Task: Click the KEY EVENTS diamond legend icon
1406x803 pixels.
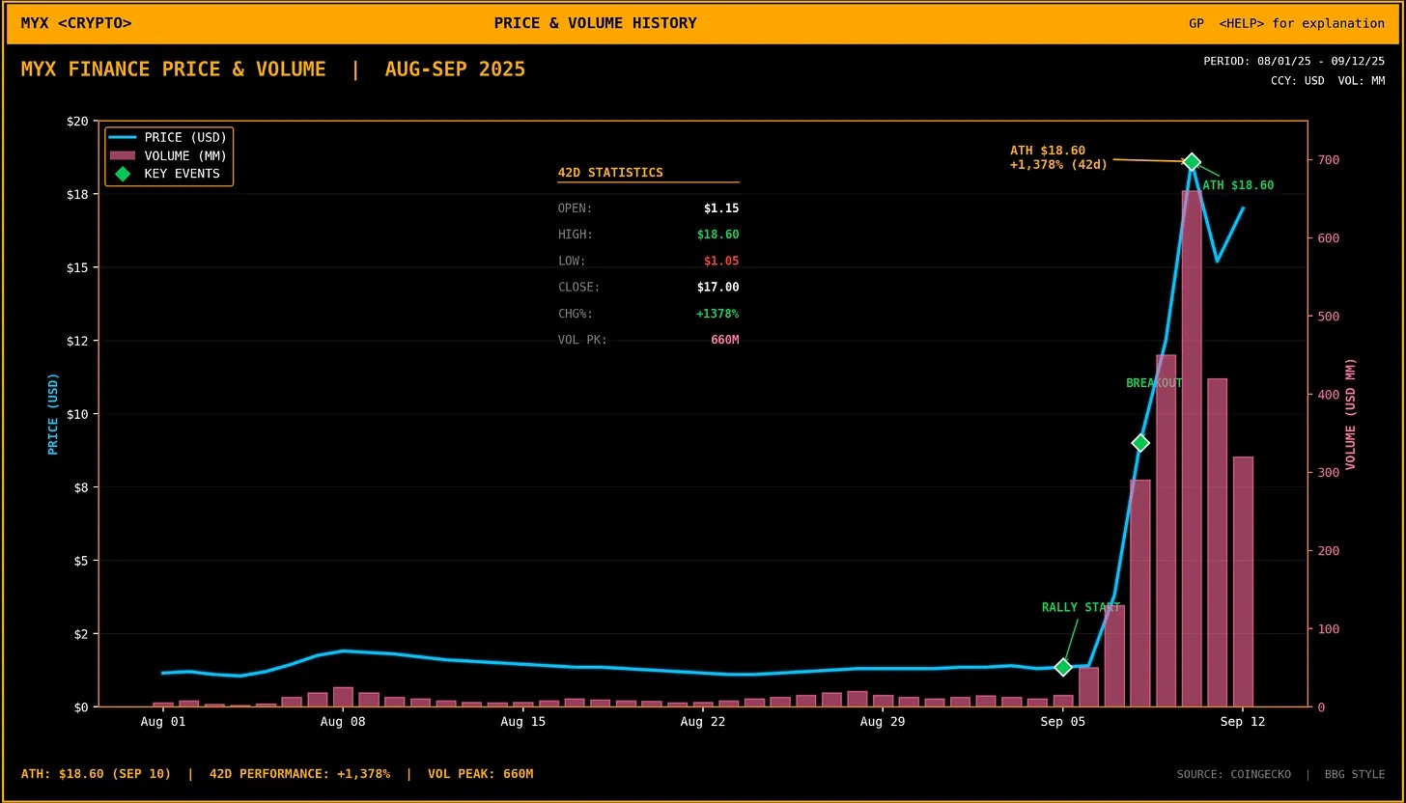Action: (123, 174)
